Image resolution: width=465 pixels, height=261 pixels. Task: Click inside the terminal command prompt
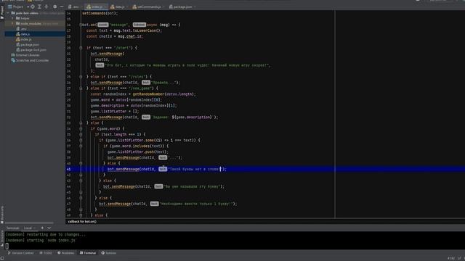point(7,246)
